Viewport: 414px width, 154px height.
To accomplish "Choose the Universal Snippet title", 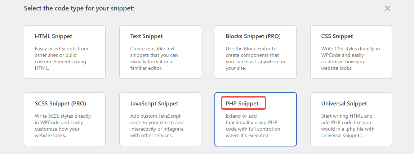I will point(344,104).
